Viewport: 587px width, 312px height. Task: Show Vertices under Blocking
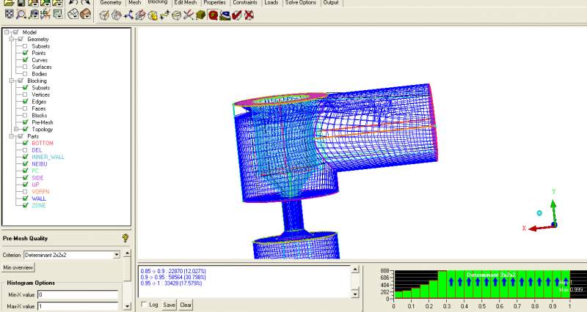pyautogui.click(x=25, y=94)
